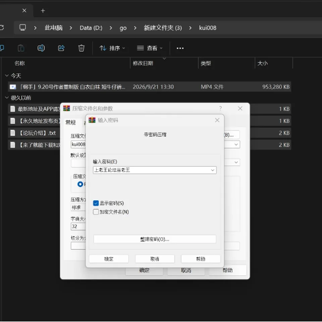
Task: Click the rename icon in toolbar
Action: click(41, 48)
